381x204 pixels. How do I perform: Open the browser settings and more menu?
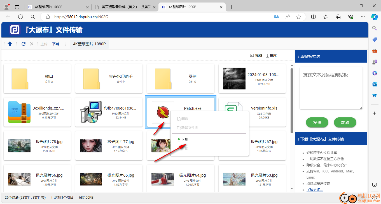(x=363, y=17)
